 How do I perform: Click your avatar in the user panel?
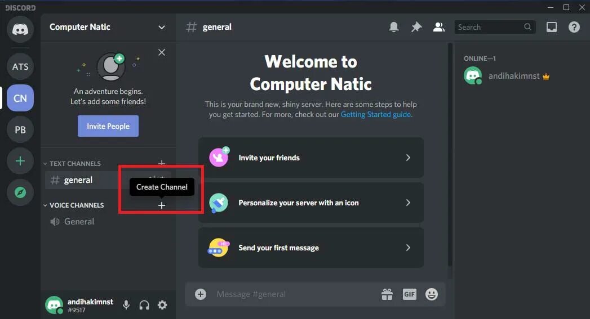click(x=54, y=305)
